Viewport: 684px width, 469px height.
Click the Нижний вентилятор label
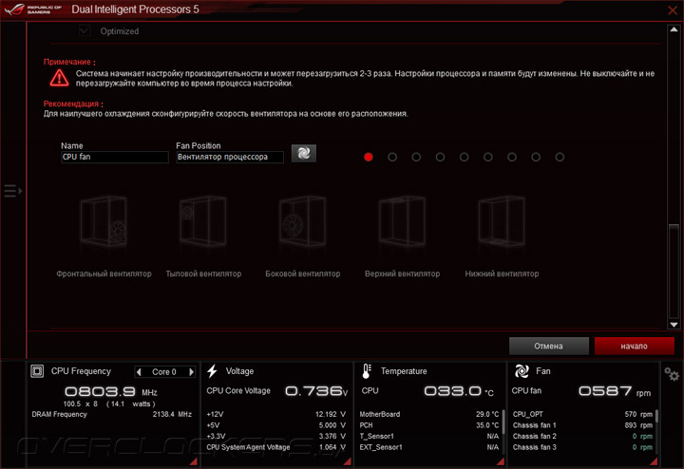(502, 273)
